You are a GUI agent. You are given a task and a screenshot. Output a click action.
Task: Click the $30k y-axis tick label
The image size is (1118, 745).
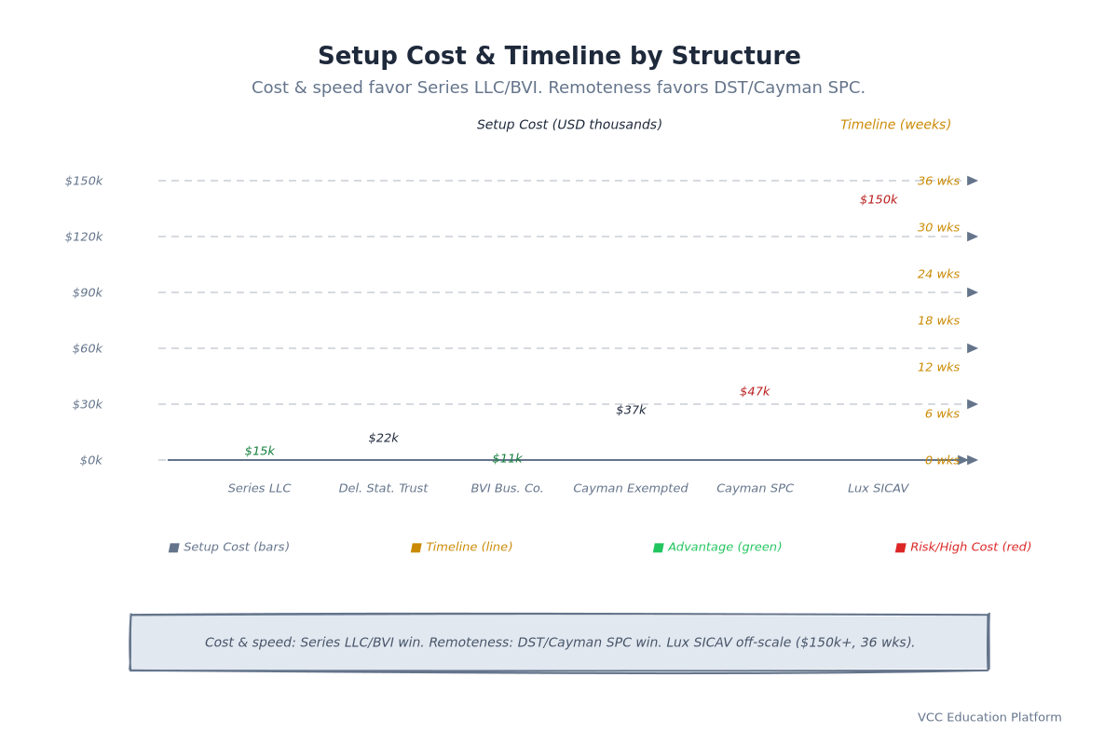pos(88,404)
